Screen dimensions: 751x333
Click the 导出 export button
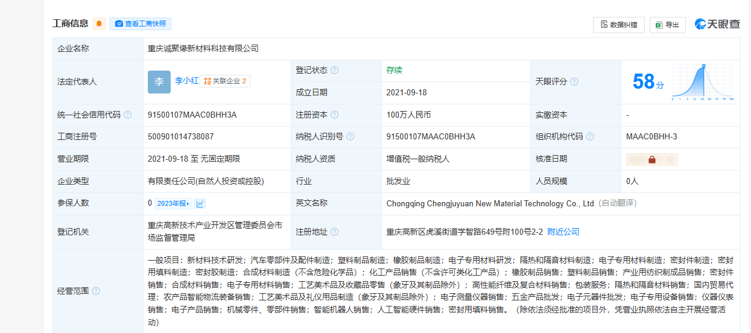[667, 25]
